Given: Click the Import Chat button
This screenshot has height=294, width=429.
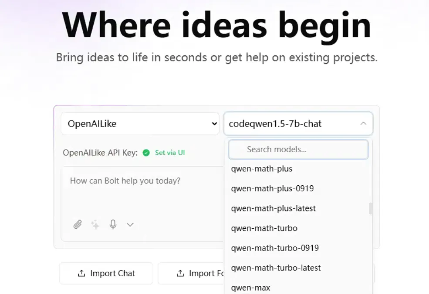Looking at the screenshot, I should coord(106,273).
